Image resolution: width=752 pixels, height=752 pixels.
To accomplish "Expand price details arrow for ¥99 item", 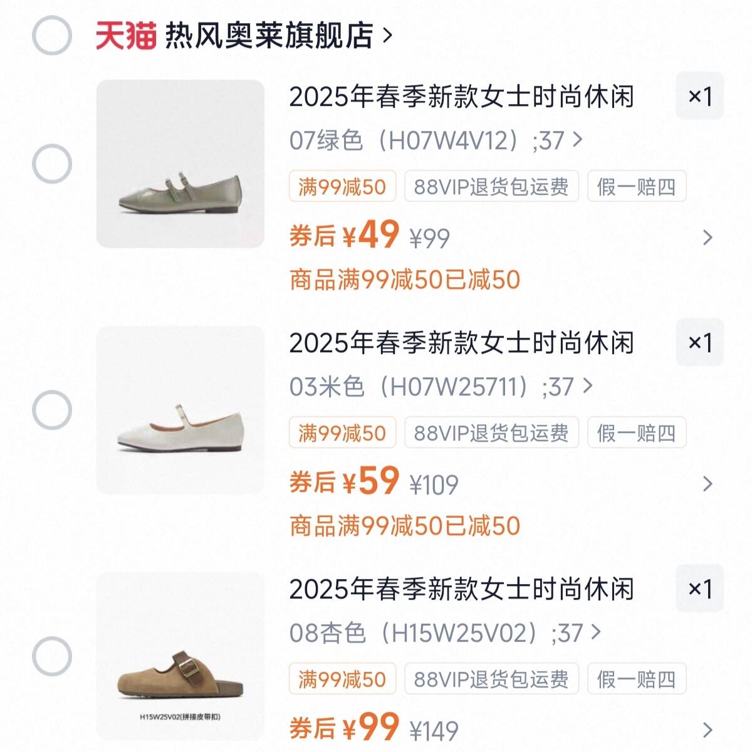I will click(708, 730).
